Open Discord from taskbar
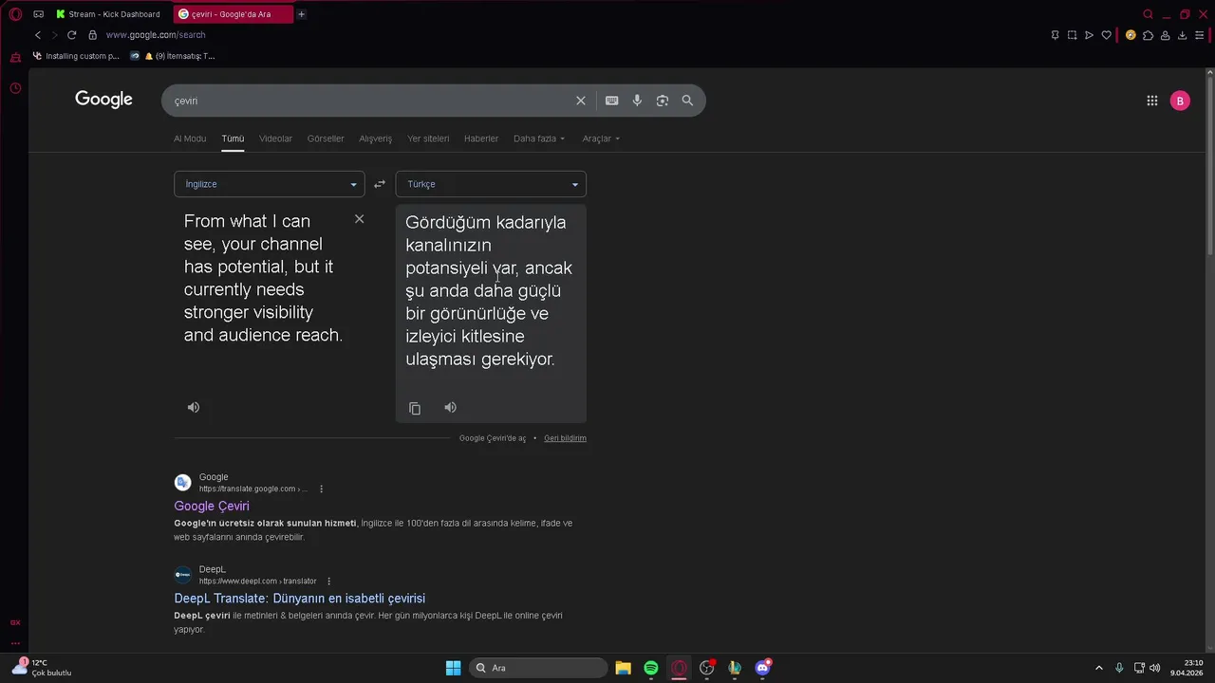The image size is (1215, 683). 762,668
